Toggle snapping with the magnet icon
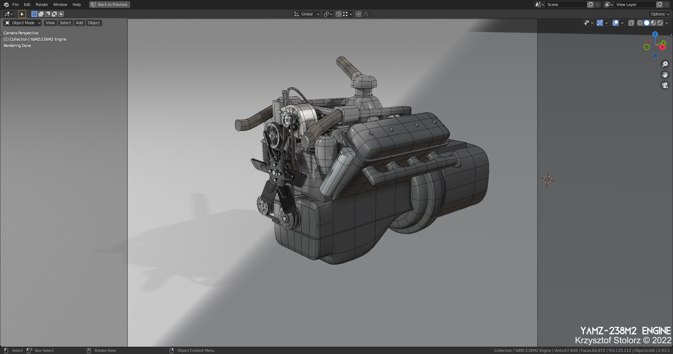This screenshot has height=354, width=673. pos(338,14)
